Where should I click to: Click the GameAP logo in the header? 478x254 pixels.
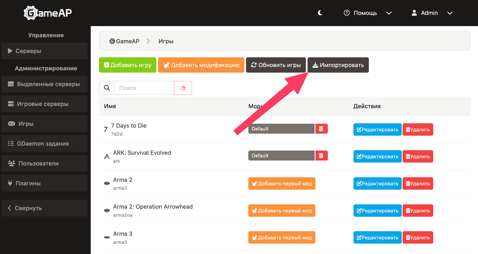[48, 13]
